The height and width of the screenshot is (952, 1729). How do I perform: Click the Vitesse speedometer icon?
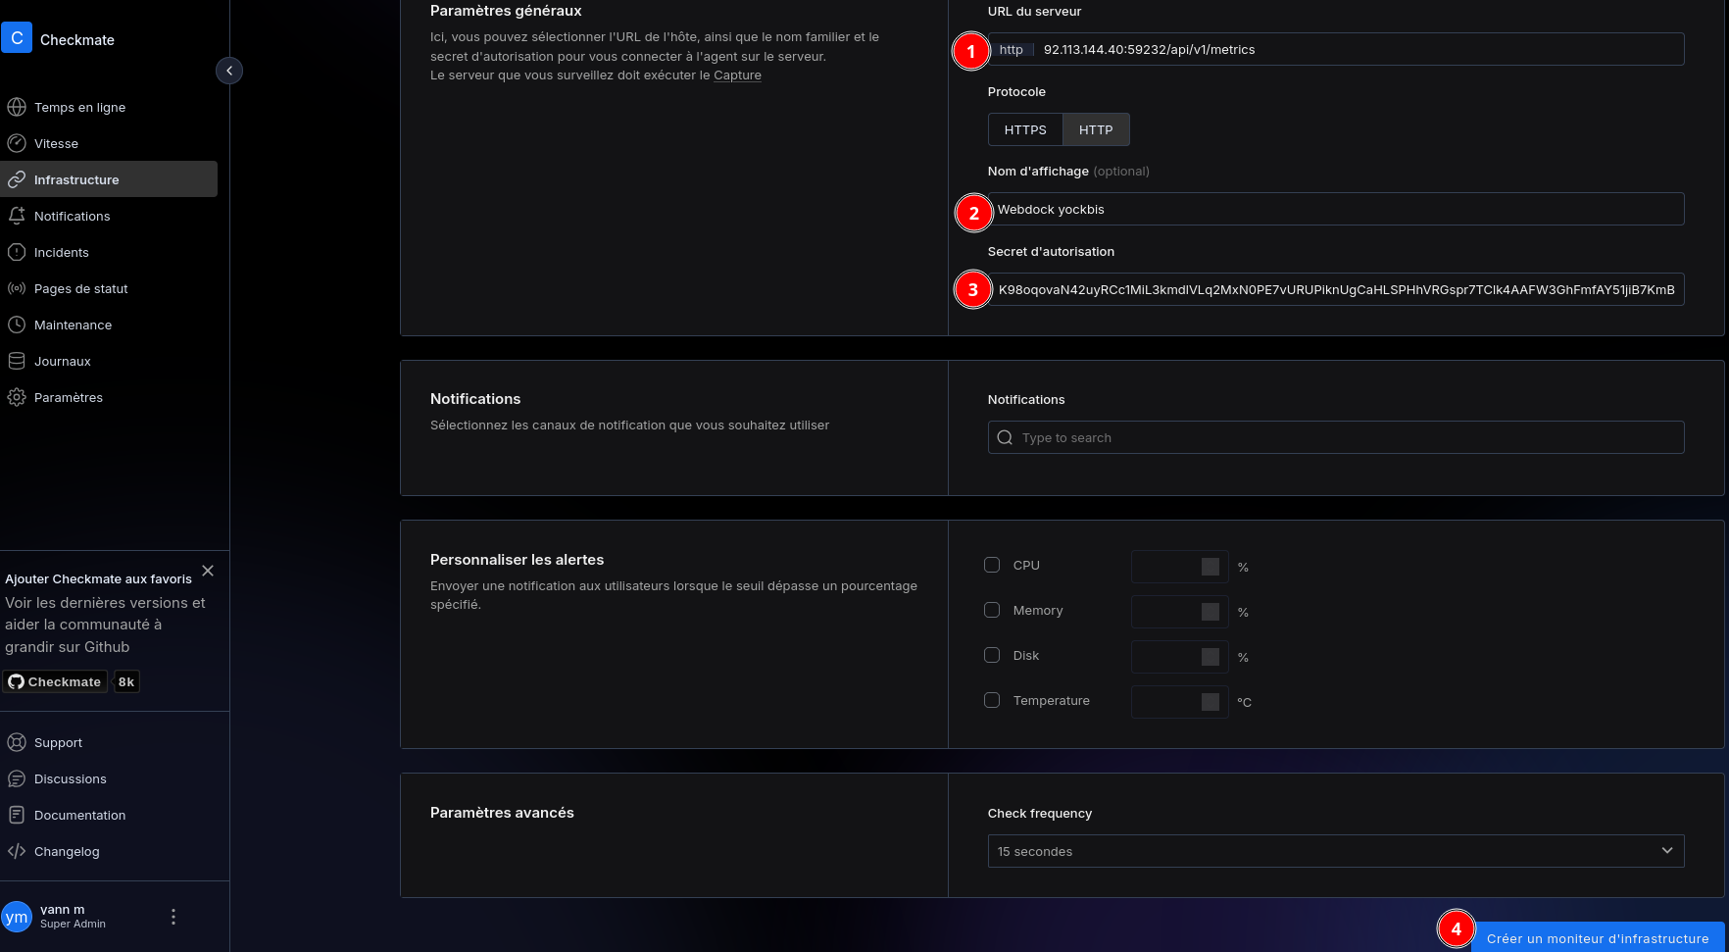point(17,143)
